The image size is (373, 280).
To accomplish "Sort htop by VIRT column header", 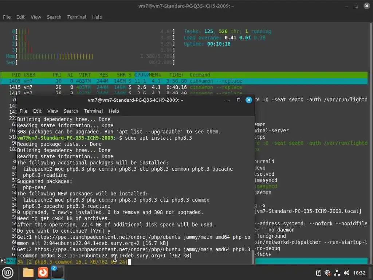I will pyautogui.click(x=85, y=75).
